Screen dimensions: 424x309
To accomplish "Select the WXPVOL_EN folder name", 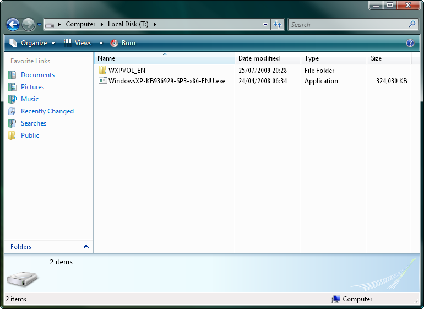I will coord(127,71).
